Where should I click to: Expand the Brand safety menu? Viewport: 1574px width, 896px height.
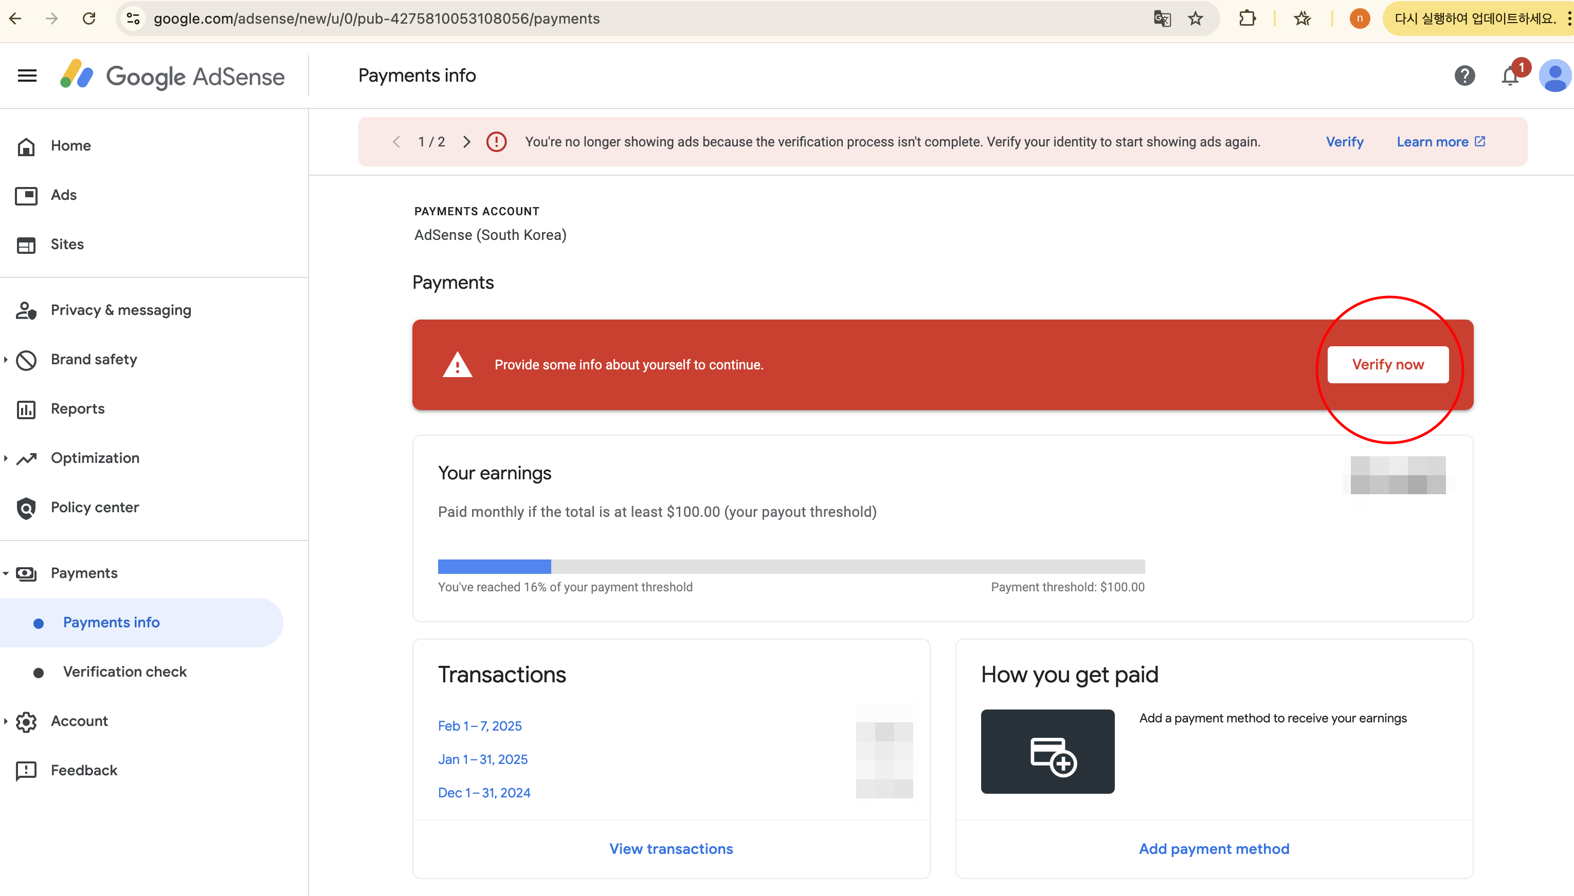click(x=94, y=360)
